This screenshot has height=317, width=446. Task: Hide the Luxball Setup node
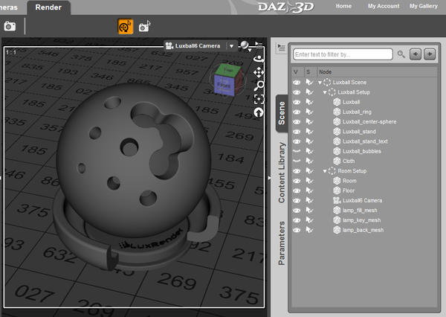297,92
